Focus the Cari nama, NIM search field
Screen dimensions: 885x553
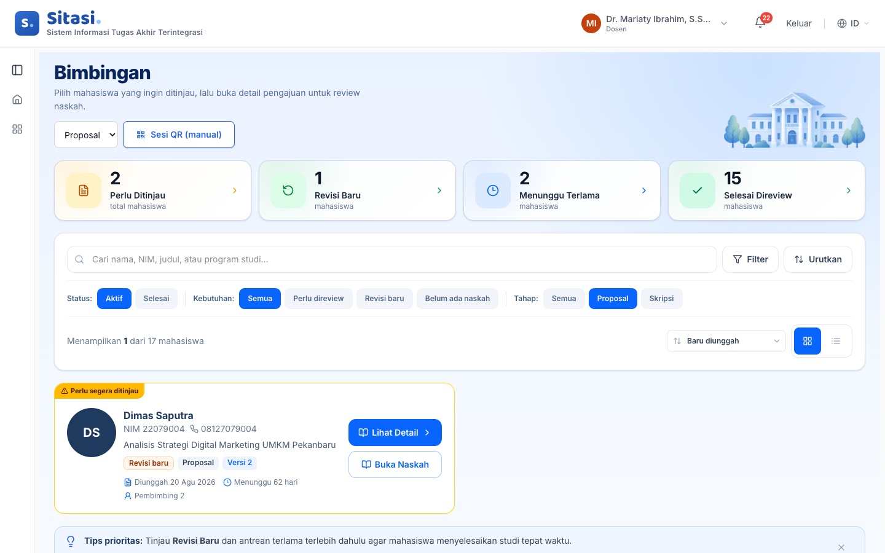[x=392, y=259]
